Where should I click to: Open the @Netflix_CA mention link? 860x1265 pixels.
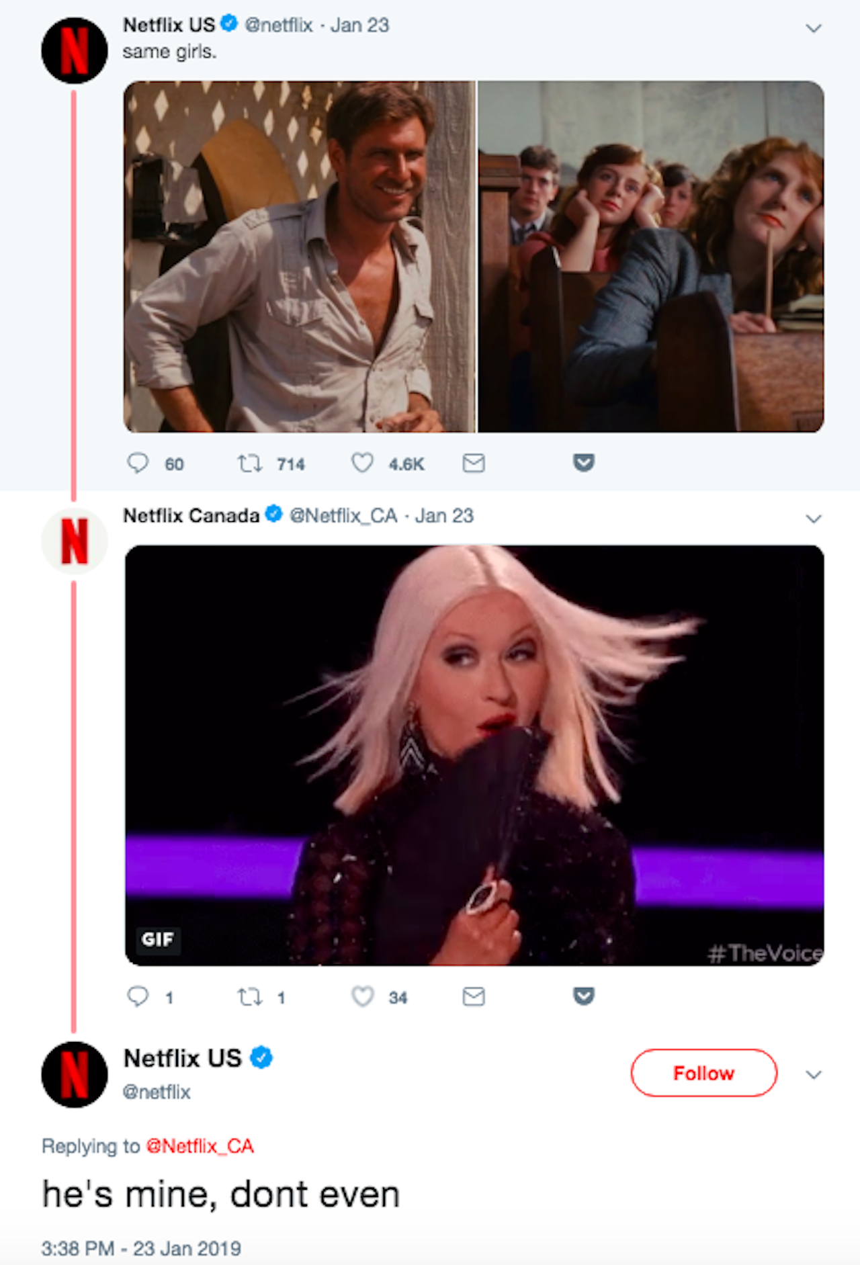(x=200, y=1145)
